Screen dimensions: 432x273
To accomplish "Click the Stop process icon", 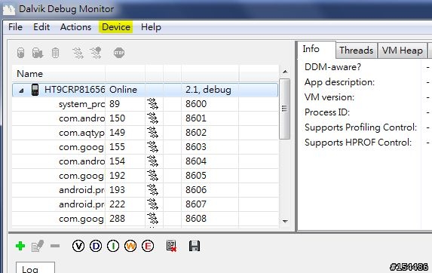I will 119,53.
